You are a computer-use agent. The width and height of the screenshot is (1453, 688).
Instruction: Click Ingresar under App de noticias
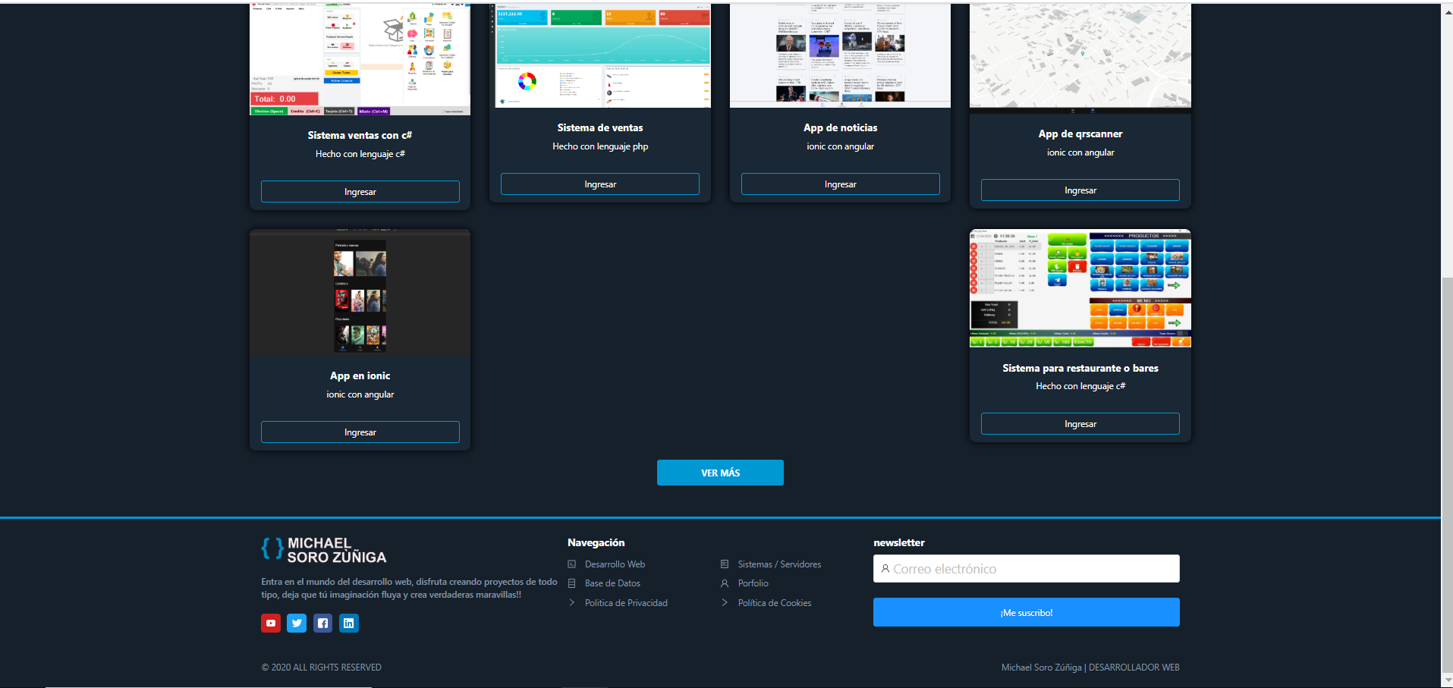(x=841, y=184)
